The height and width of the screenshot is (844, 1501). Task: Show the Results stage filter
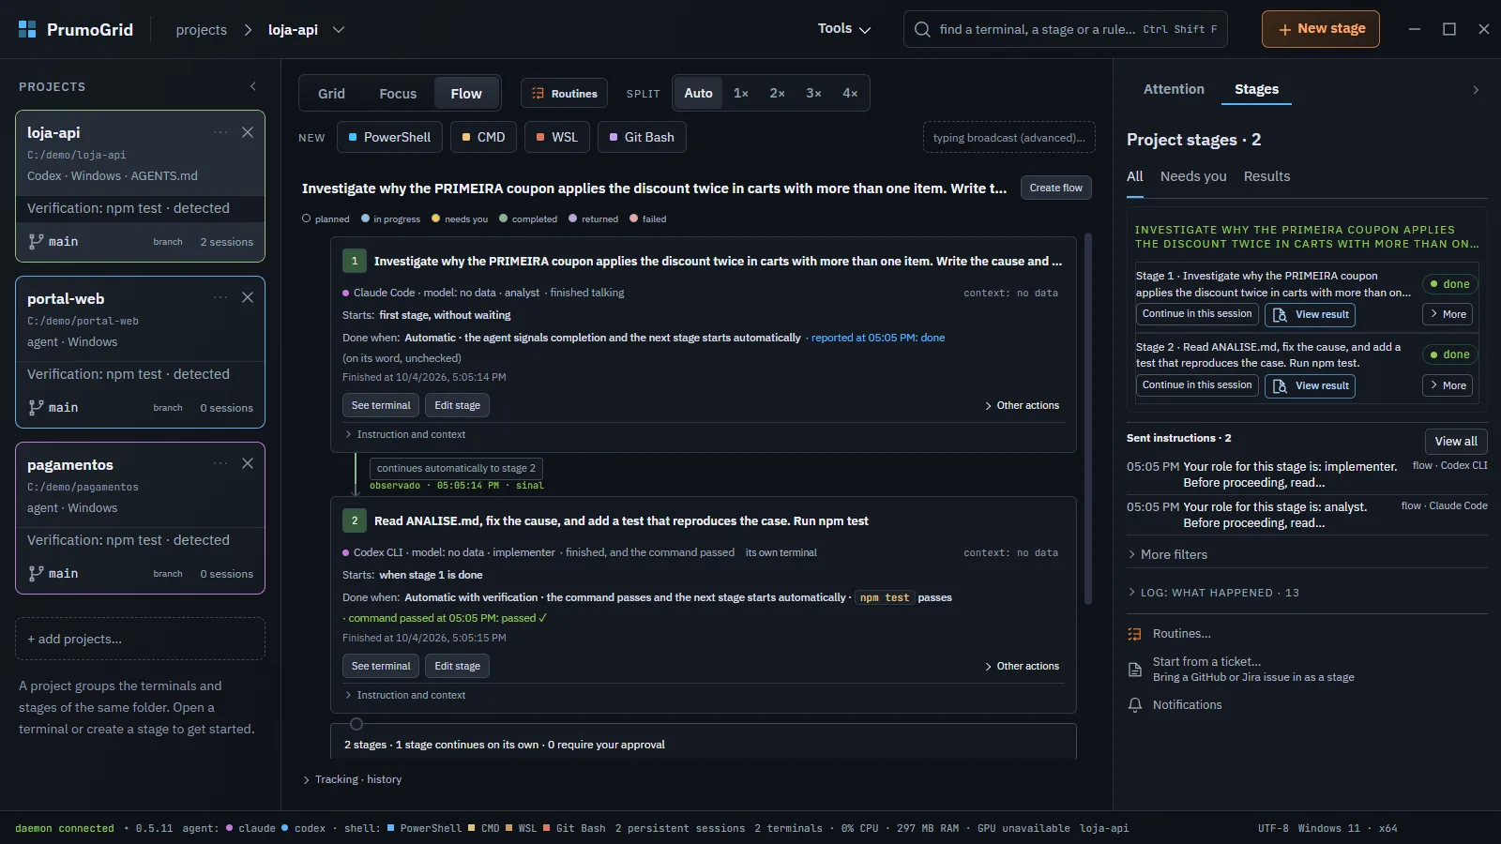coord(1266,176)
